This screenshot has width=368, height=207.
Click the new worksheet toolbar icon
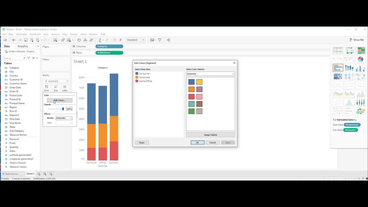tap(55, 40)
